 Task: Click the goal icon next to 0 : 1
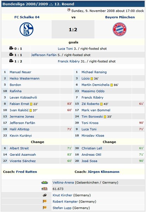click(x=11, y=48)
